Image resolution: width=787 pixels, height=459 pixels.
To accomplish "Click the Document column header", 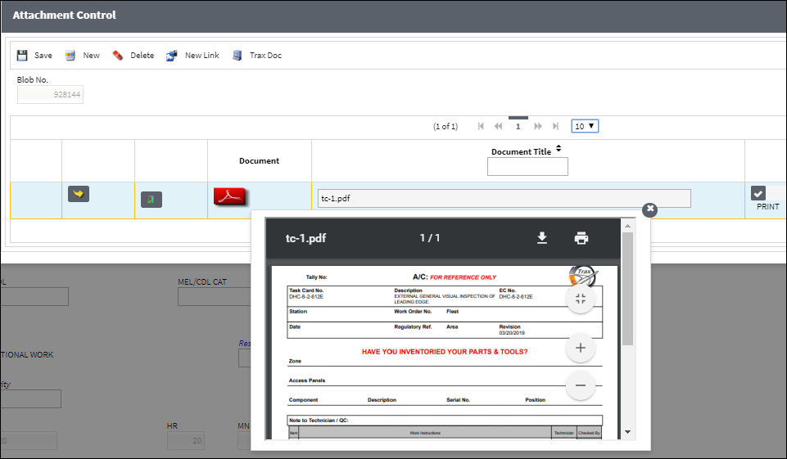I will point(259,161).
